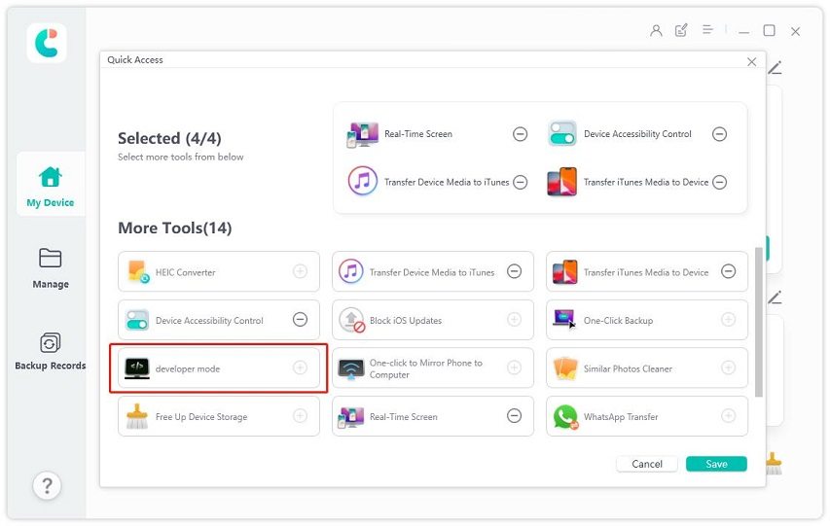Click the Block iOS Updates icon
830x526 pixels.
coord(351,320)
